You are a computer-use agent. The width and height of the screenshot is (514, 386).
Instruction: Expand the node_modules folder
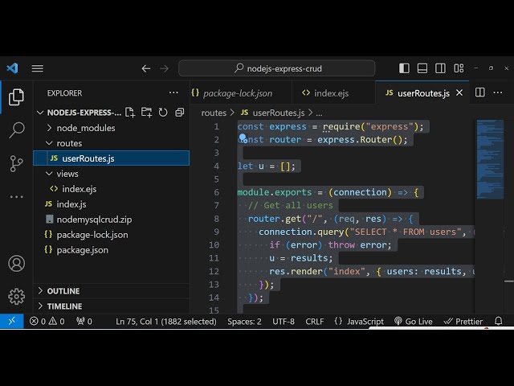pyautogui.click(x=86, y=128)
